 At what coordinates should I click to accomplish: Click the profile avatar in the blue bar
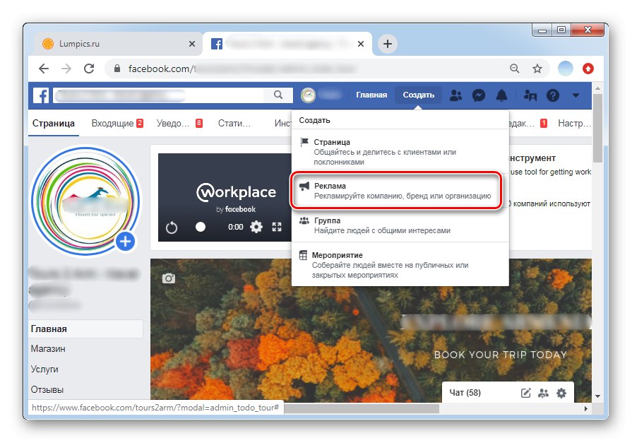[309, 95]
